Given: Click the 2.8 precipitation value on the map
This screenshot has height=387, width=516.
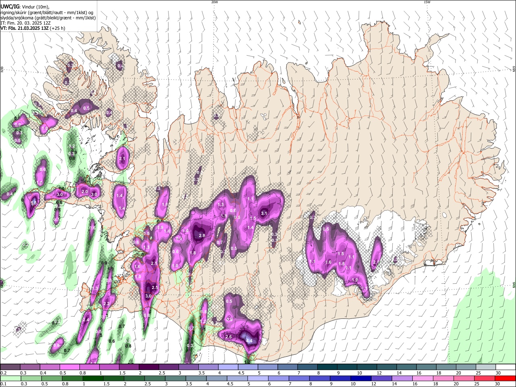Looking at the screenshot, I should pyautogui.click(x=202, y=235).
